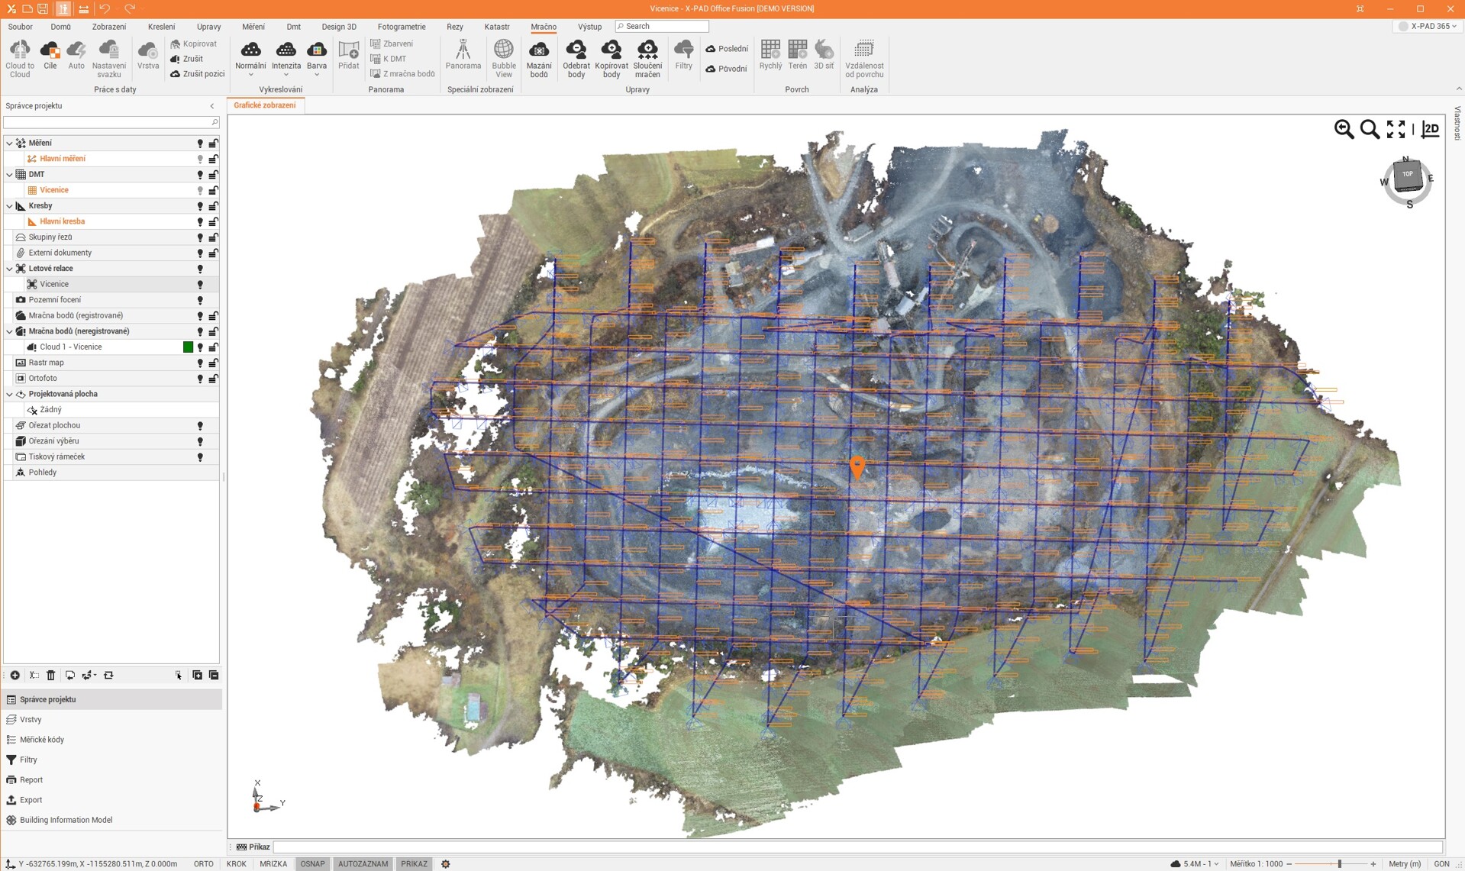
Task: Toggle the OSNAP status bar mode
Action: pyautogui.click(x=312, y=863)
